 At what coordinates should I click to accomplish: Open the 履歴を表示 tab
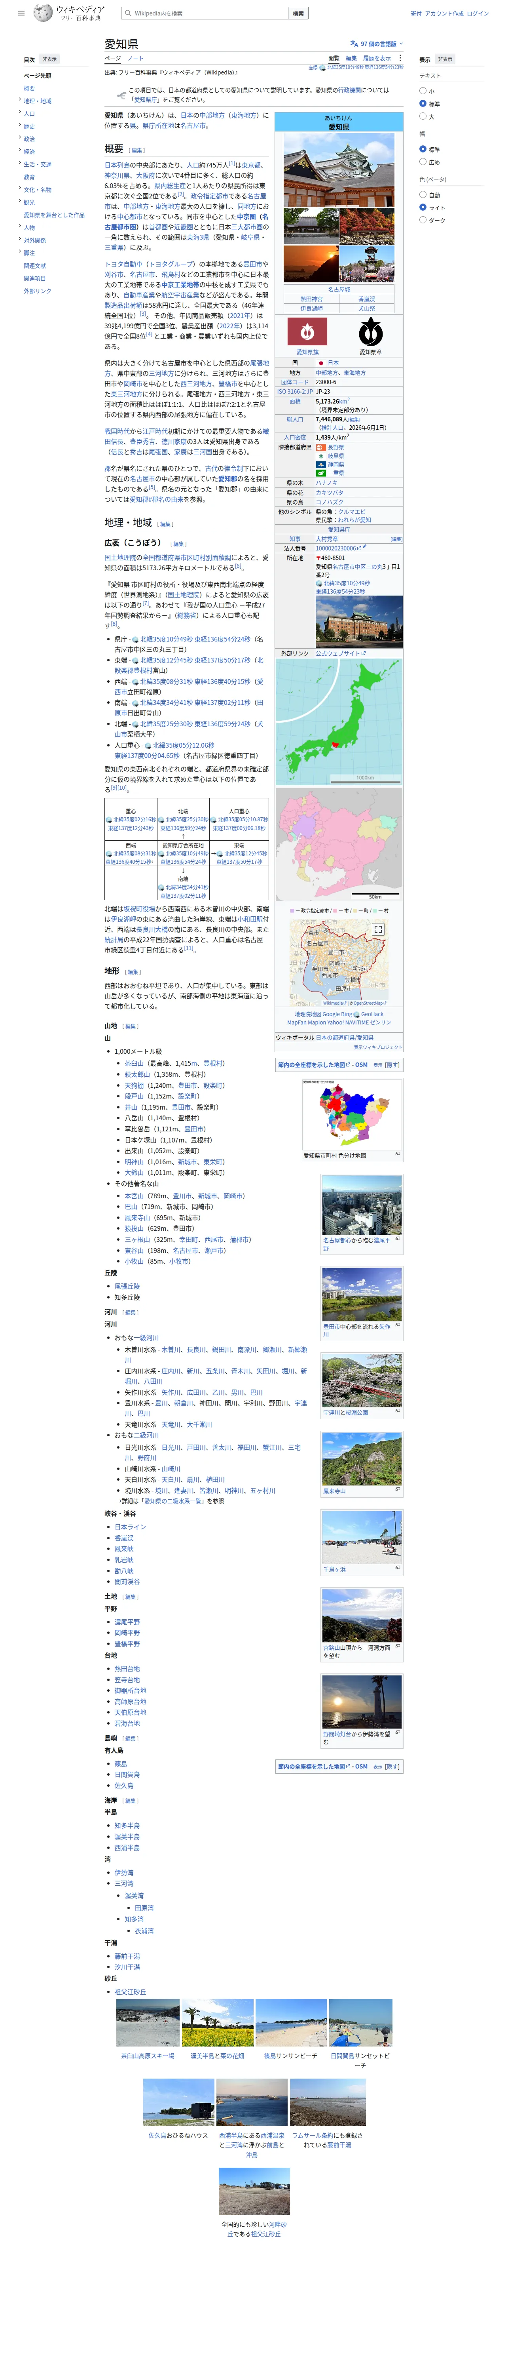tap(376, 58)
